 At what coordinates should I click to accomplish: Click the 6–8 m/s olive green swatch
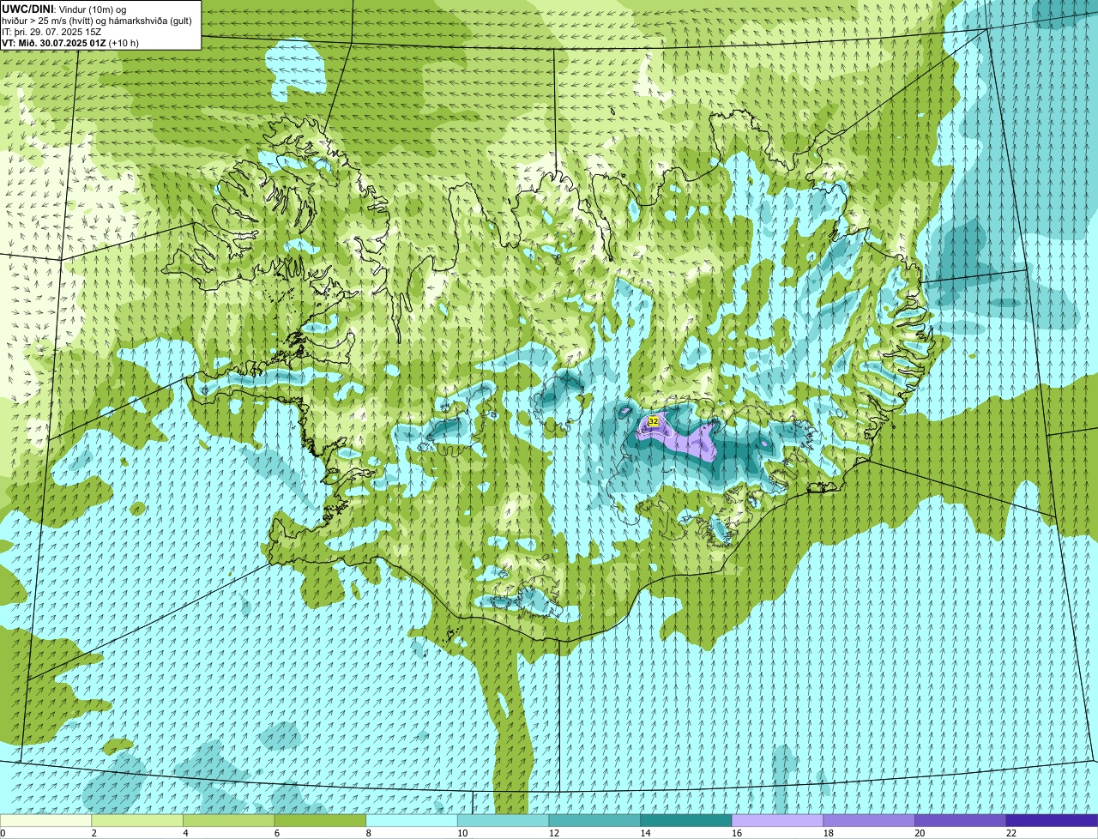point(320,820)
